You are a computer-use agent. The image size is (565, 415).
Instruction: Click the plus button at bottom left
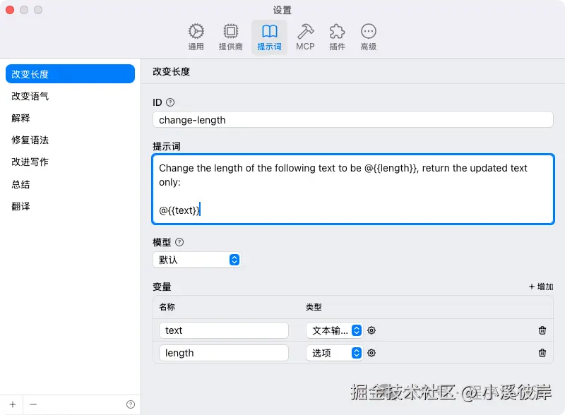click(x=12, y=404)
